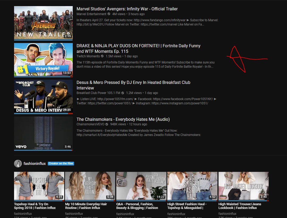Open High Waisted Lookbook thumbnail
Image resolution: width=287 pixels, height=218 pixels.
tap(243, 186)
